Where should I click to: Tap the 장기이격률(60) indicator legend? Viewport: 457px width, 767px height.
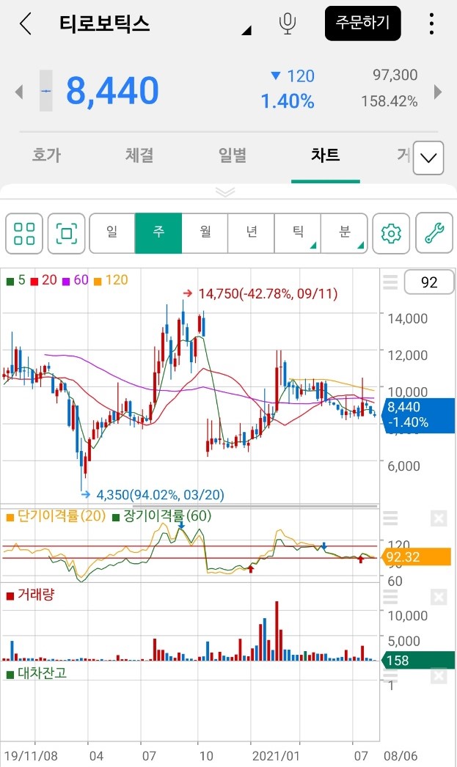pyautogui.click(x=162, y=516)
